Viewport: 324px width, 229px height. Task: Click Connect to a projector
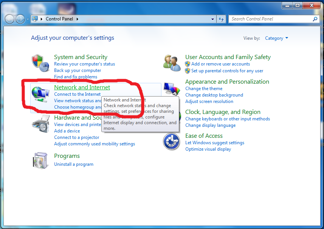(x=77, y=137)
